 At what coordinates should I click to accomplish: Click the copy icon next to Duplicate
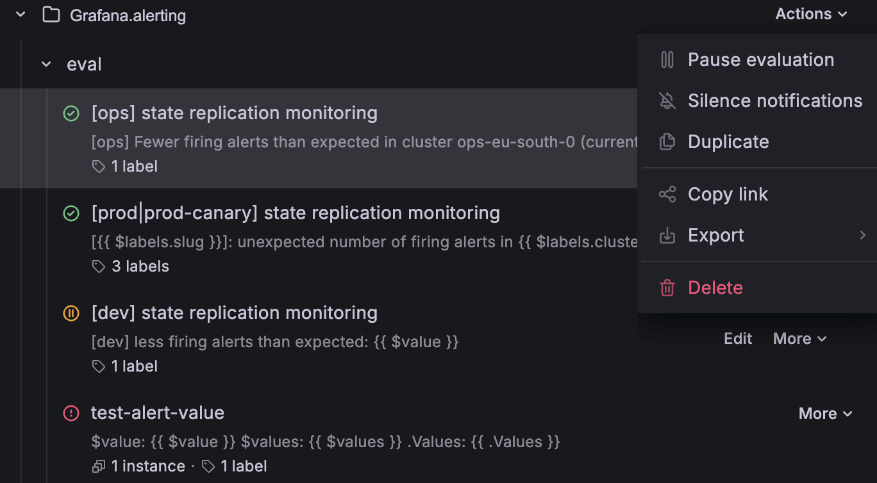[x=667, y=141]
